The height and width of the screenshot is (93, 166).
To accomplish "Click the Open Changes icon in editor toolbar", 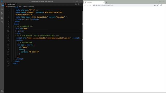I will (x=76, y=4).
